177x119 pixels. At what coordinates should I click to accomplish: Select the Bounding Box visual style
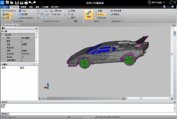tap(26, 17)
